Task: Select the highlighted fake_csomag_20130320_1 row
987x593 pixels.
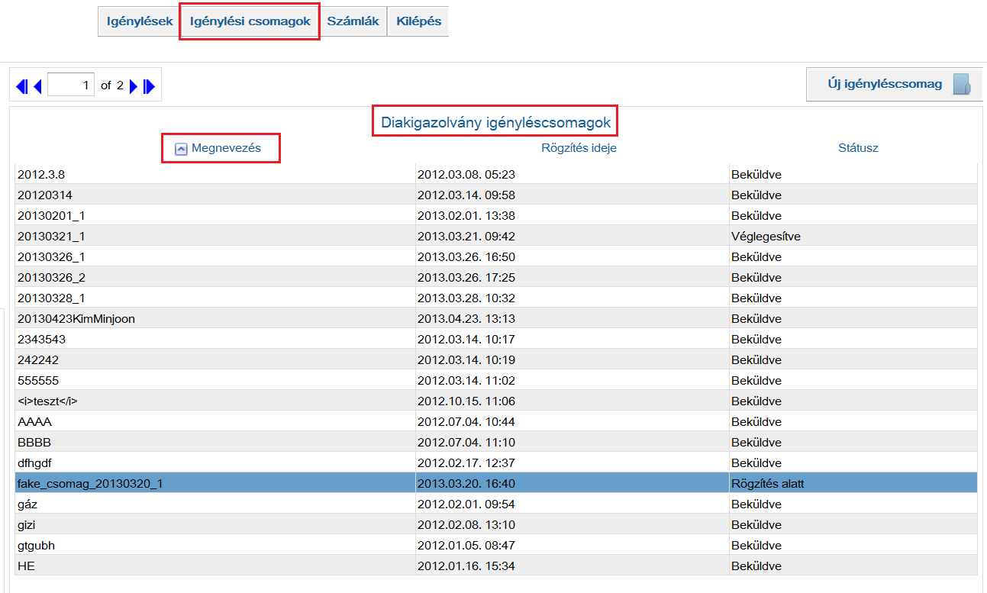Action: 496,483
